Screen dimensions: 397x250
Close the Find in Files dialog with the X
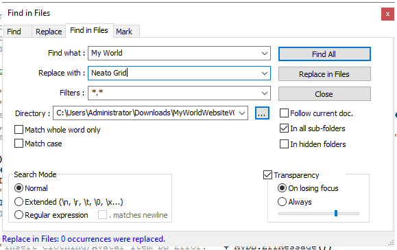pos(387,14)
